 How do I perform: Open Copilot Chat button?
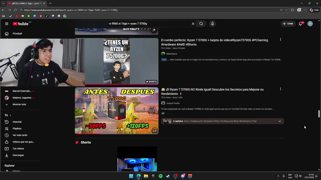coord(314,10)
